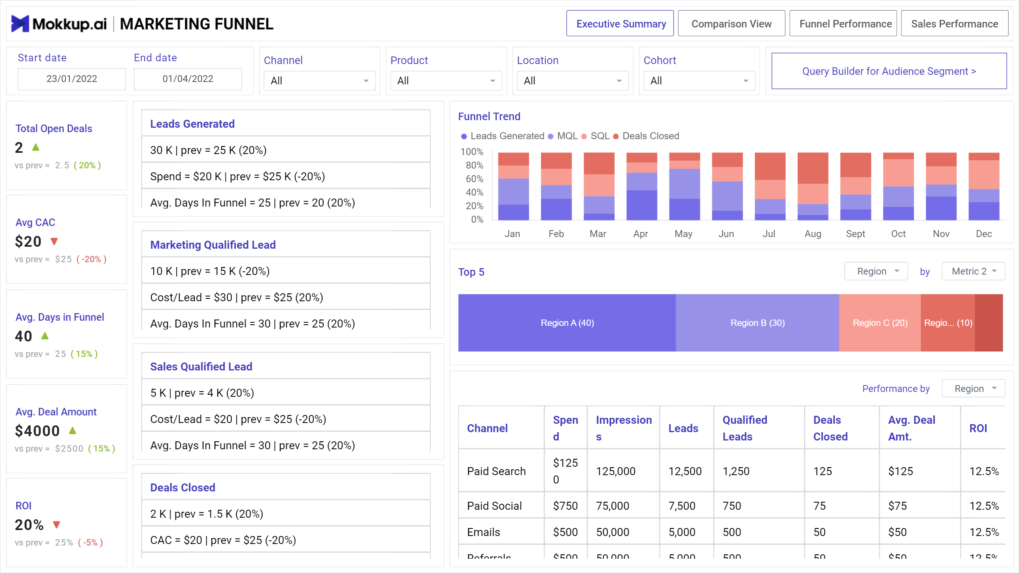
Task: Click the Leads Generated card title
Action: pos(192,124)
